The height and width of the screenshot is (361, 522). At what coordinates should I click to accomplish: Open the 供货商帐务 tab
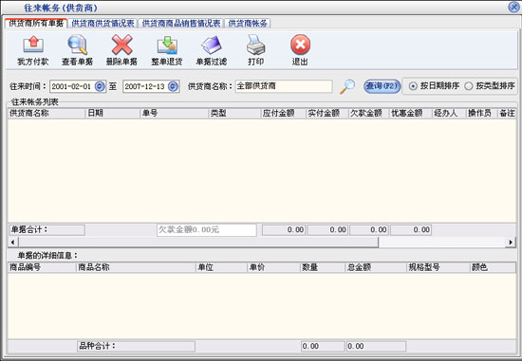point(248,24)
